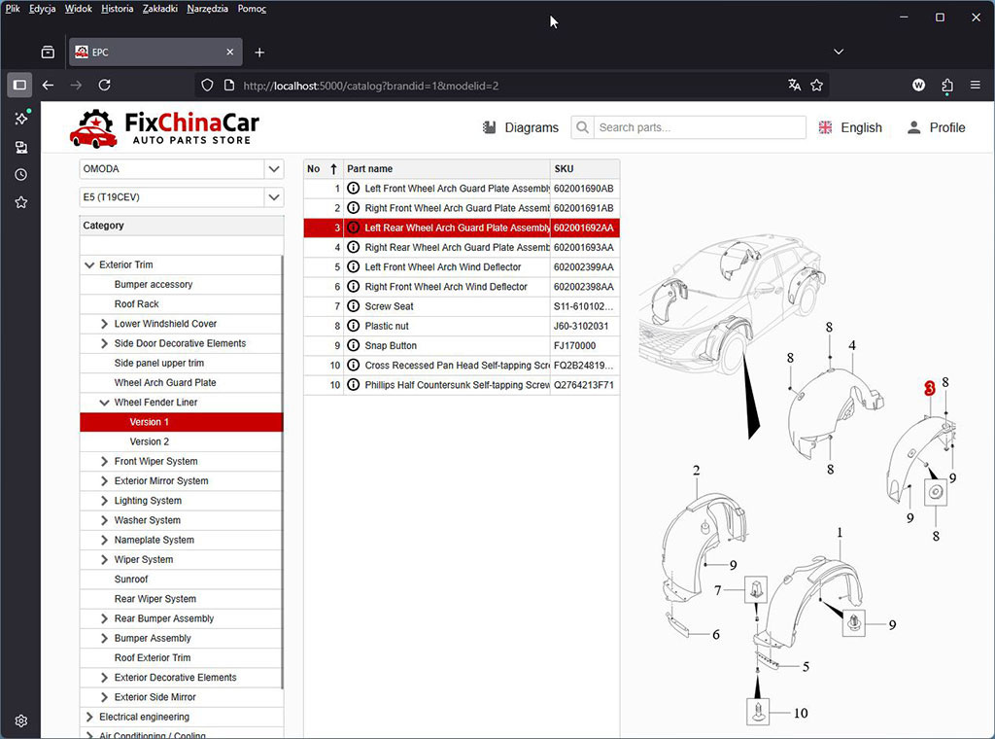Click info icon for Snap Button row
Viewport: 995px width, 739px height.
pos(354,346)
